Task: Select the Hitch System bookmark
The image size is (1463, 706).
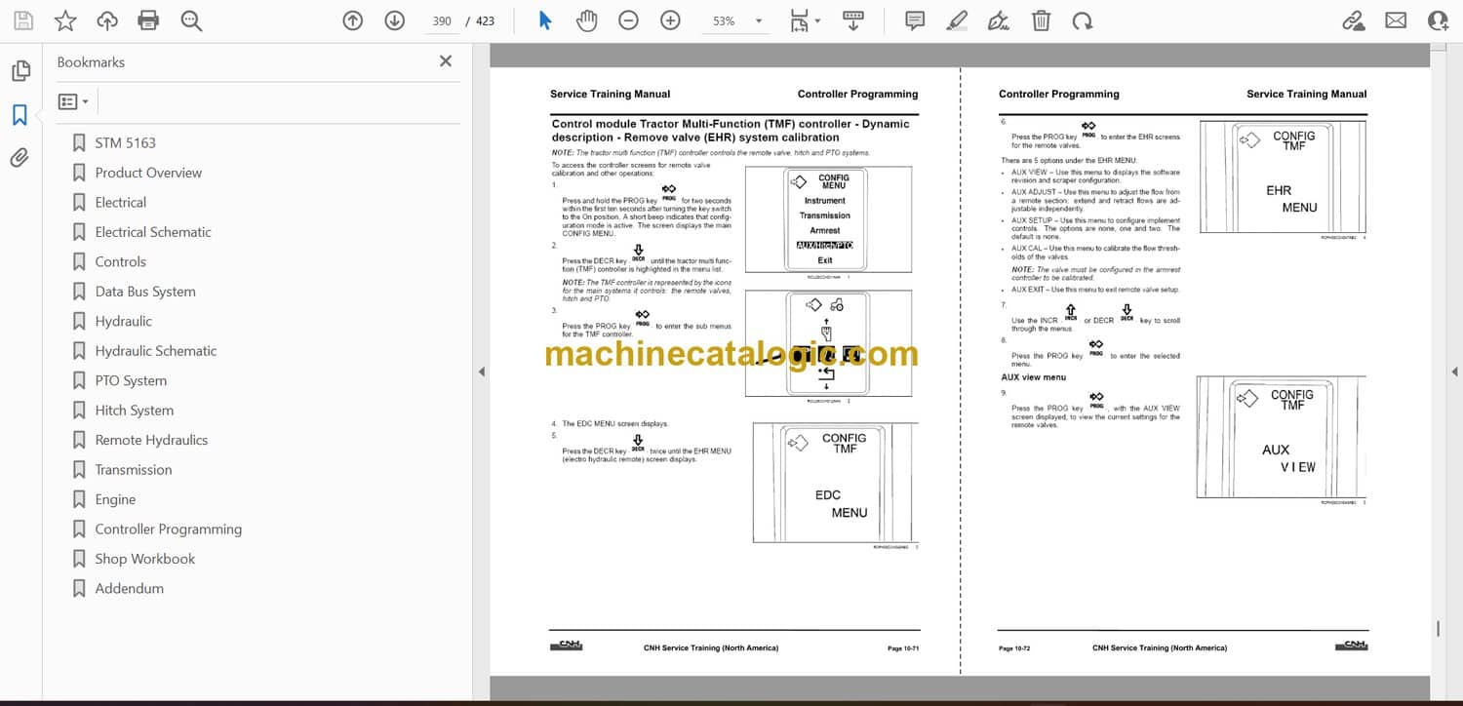Action: pos(135,411)
